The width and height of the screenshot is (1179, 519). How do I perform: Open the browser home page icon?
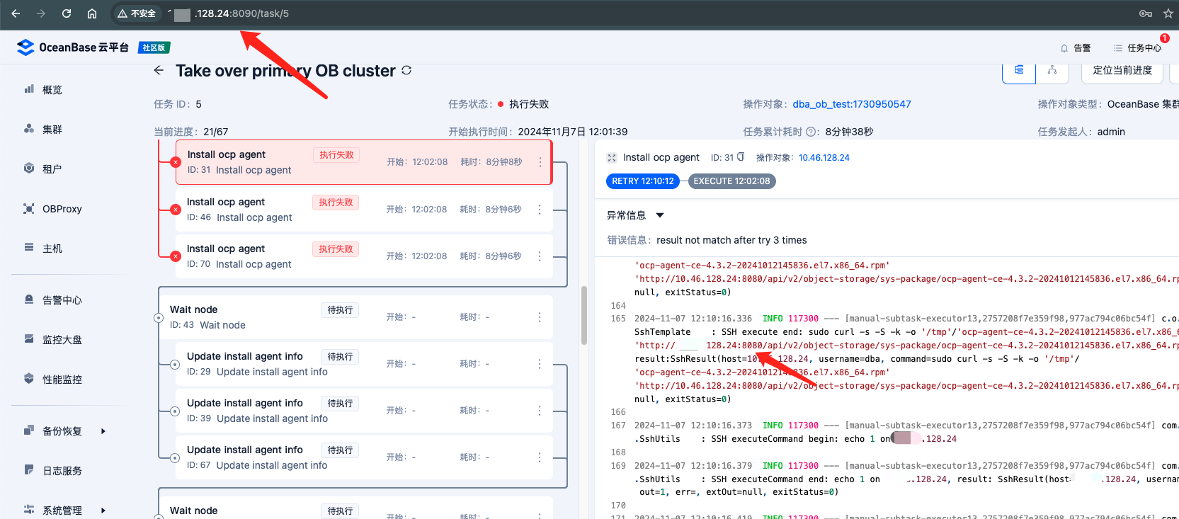(92, 13)
